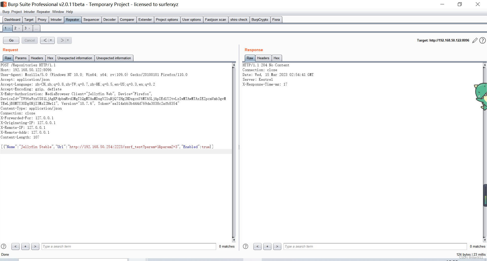Add a new Repeater tab via ellipsis
487x261 pixels.
[37, 28]
